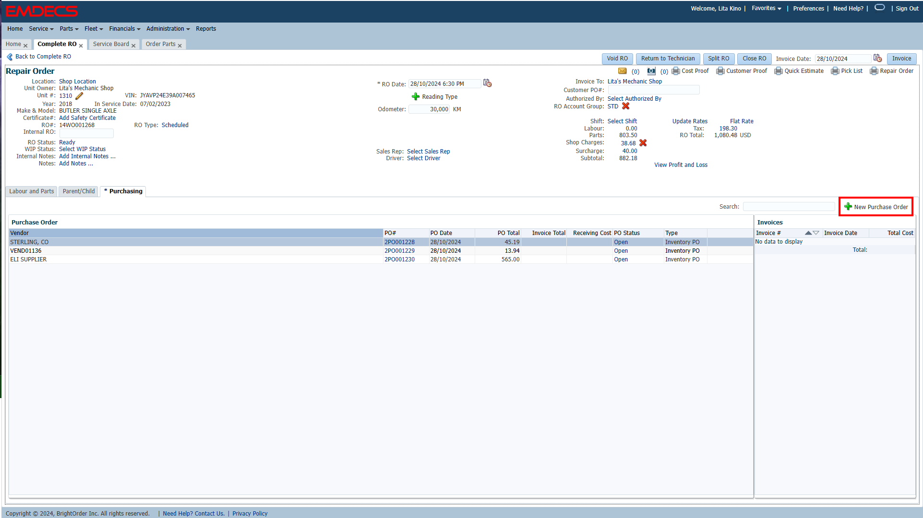Viewport: 923px width, 518px height.
Task: Click the Close RO button
Action: pyautogui.click(x=754, y=59)
